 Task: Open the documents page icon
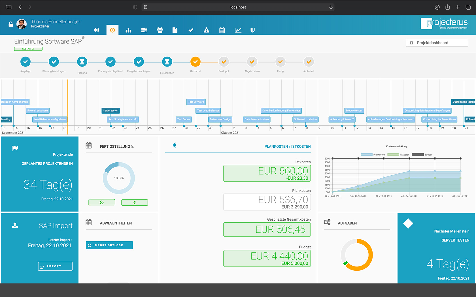point(175,30)
